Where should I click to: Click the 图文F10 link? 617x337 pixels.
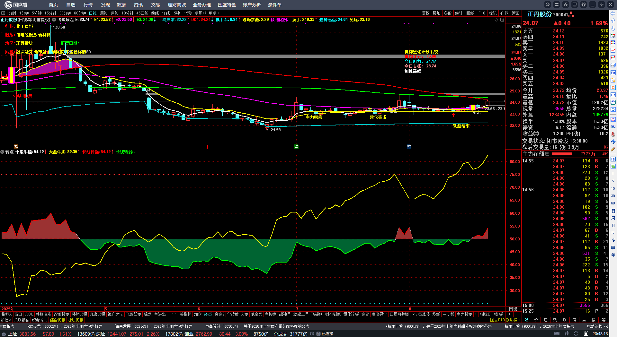(497, 320)
